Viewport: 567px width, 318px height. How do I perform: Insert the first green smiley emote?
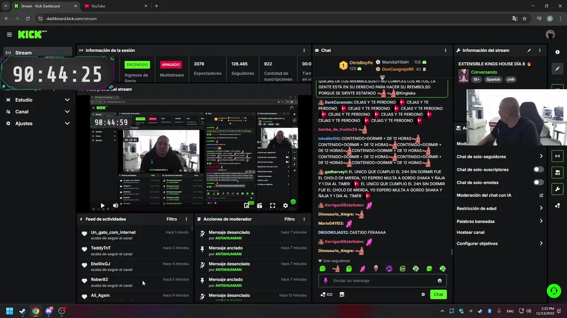tap(322, 269)
